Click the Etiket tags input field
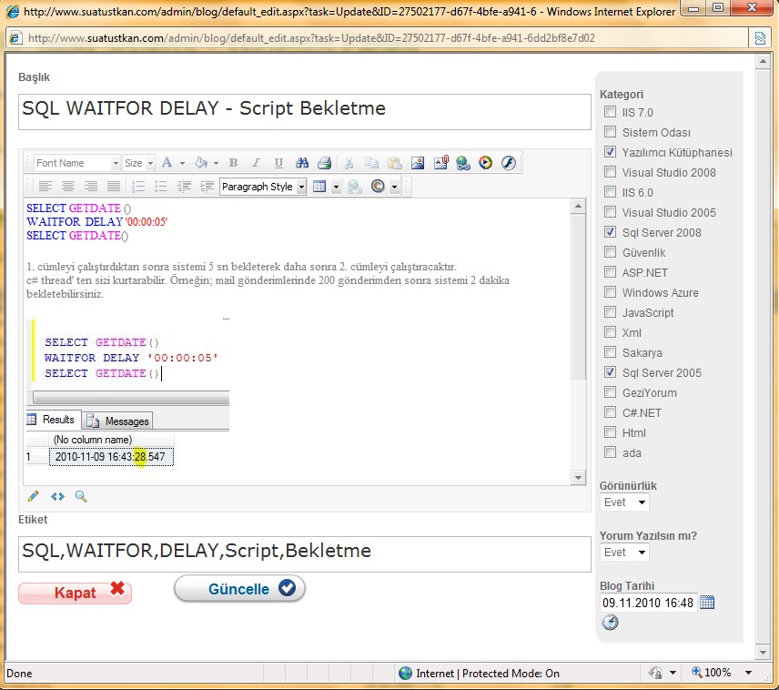The height and width of the screenshot is (690, 779). point(305,553)
